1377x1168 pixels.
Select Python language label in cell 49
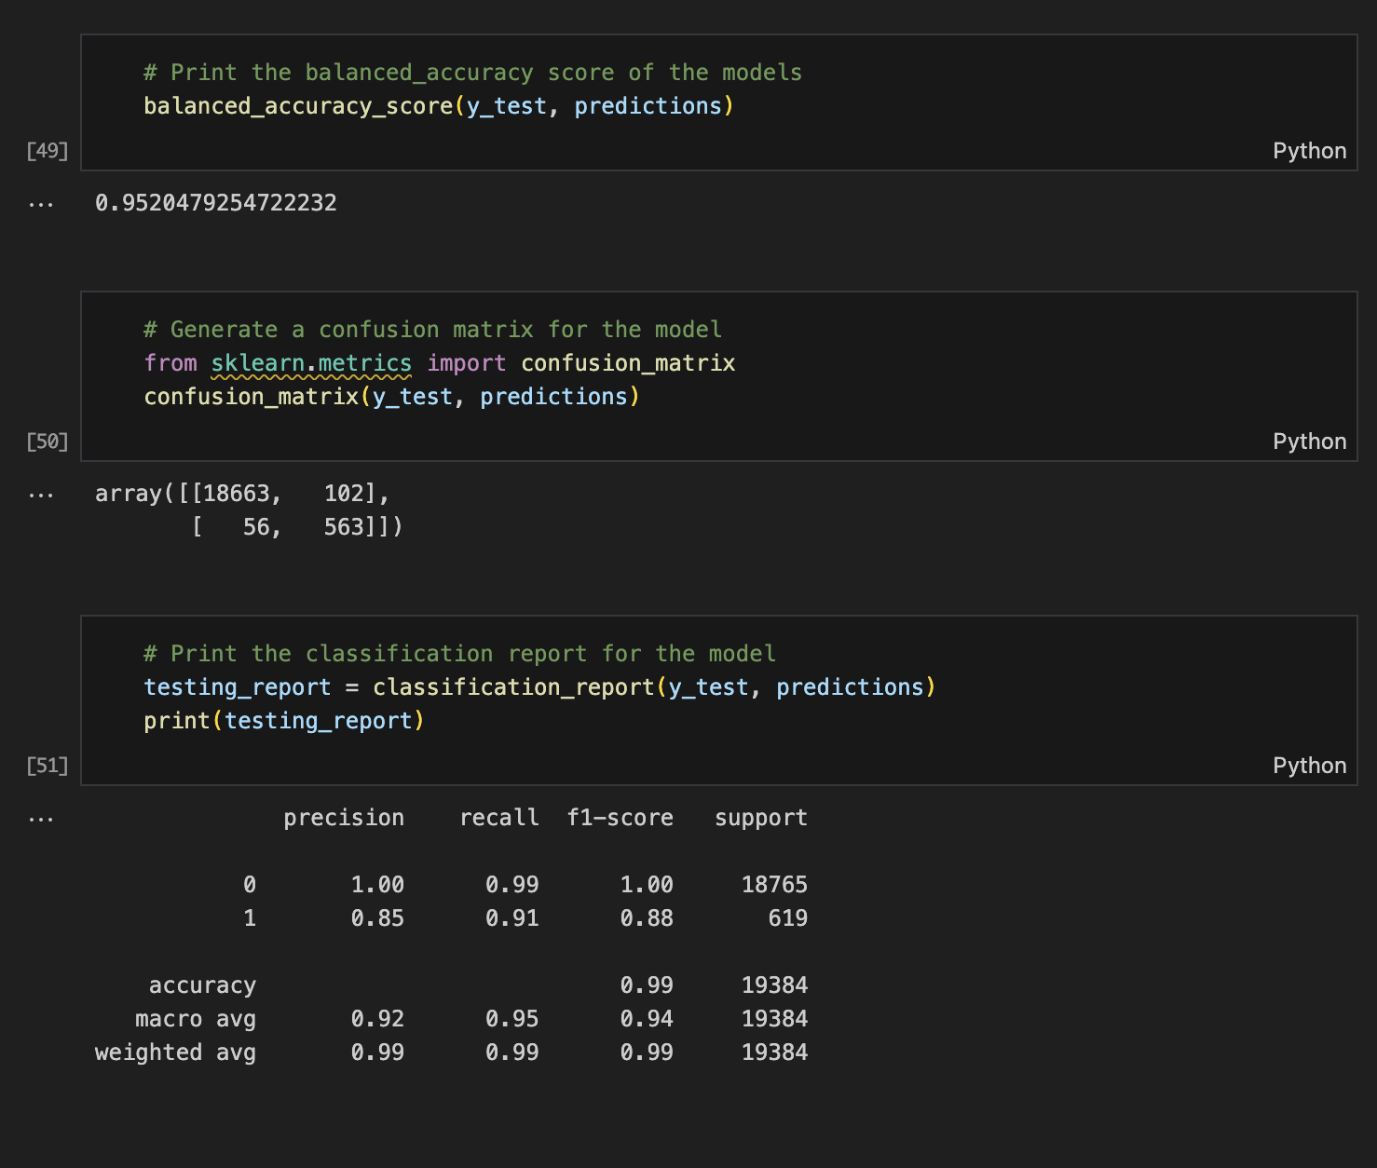1309,151
